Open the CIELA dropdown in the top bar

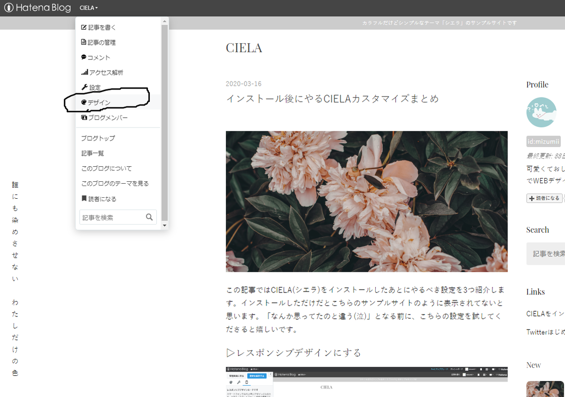coord(88,8)
